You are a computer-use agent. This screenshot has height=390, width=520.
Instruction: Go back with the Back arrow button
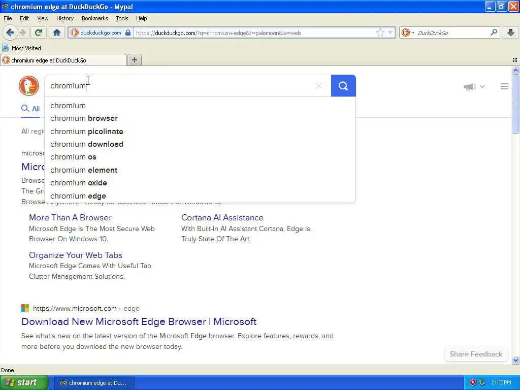click(10, 32)
